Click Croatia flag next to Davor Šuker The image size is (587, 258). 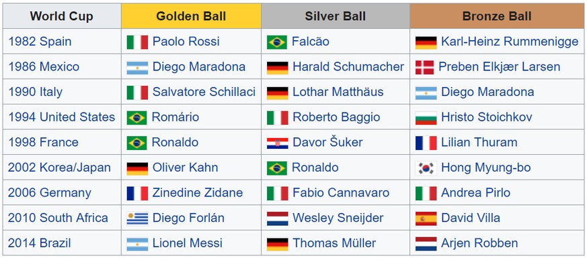[278, 143]
